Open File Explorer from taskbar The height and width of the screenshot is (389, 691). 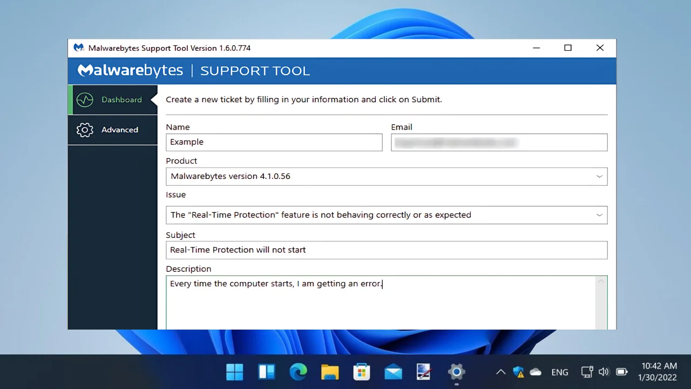click(x=330, y=372)
